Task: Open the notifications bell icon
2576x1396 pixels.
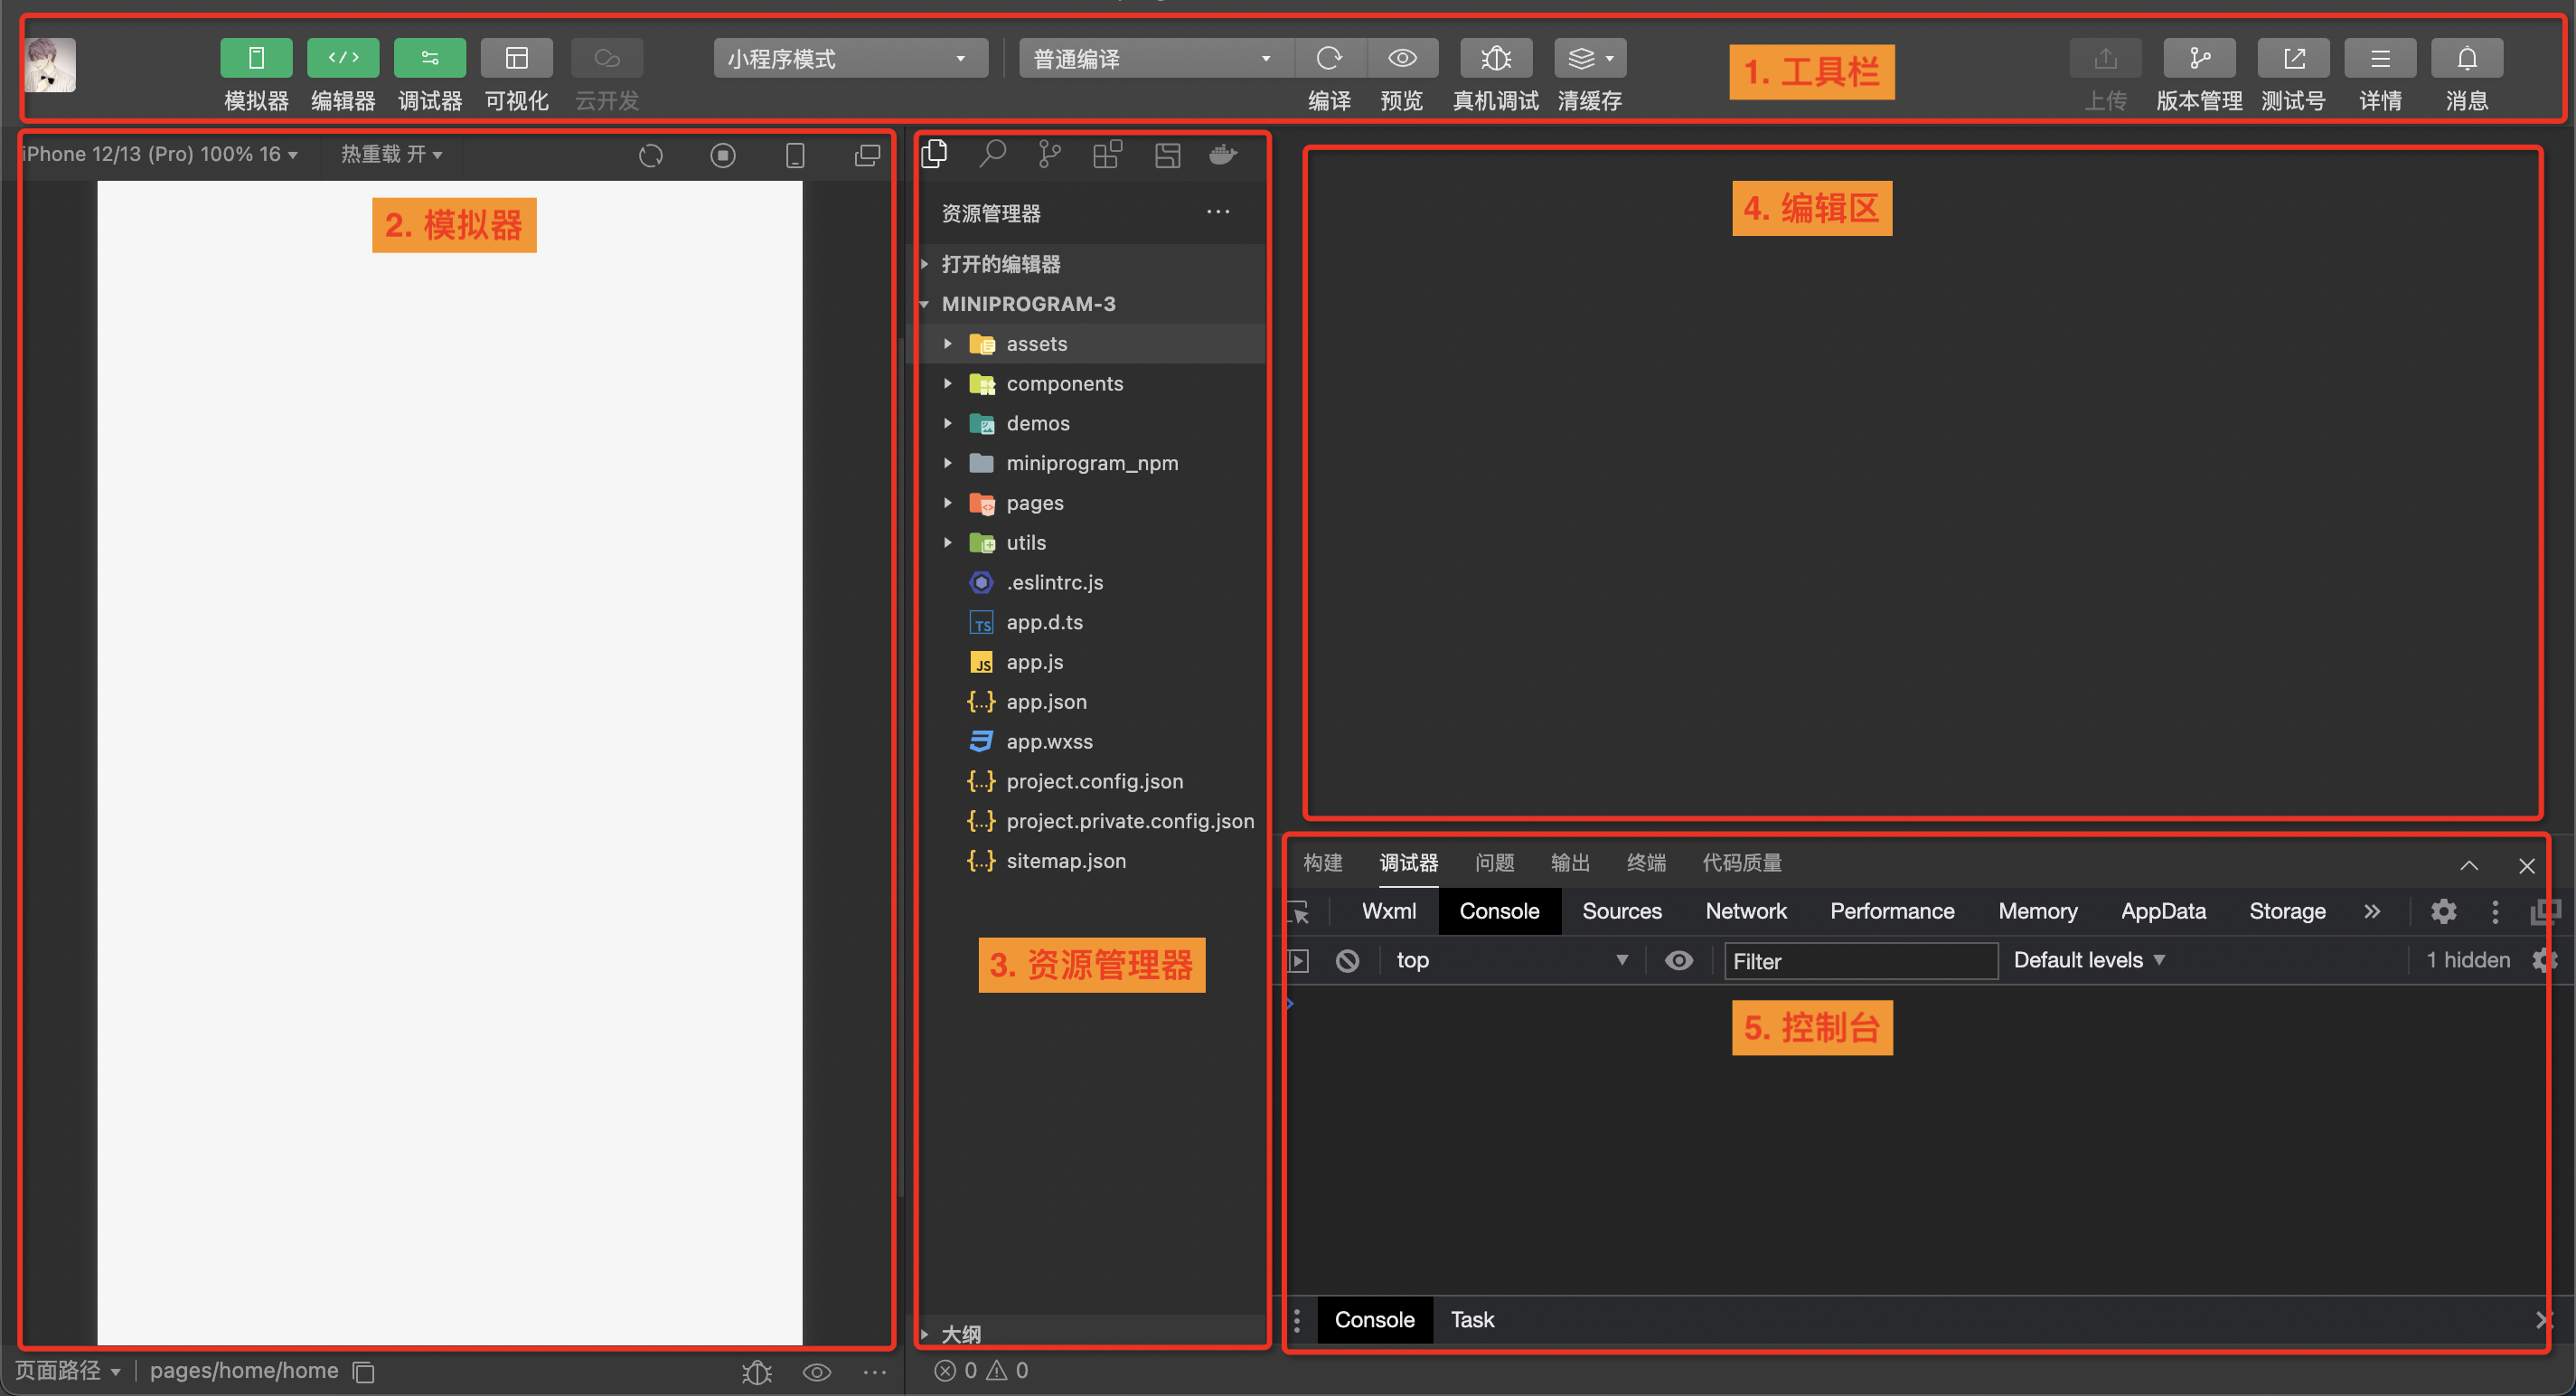Action: tap(2467, 58)
